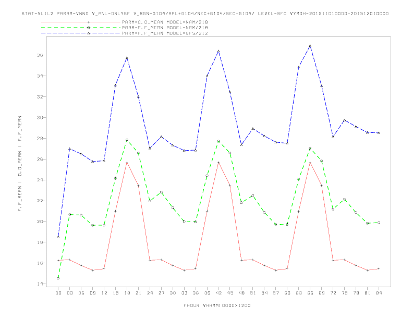The height and width of the screenshot is (319, 413).
Task: Click x-axis tick label 21
Action: 138,293
